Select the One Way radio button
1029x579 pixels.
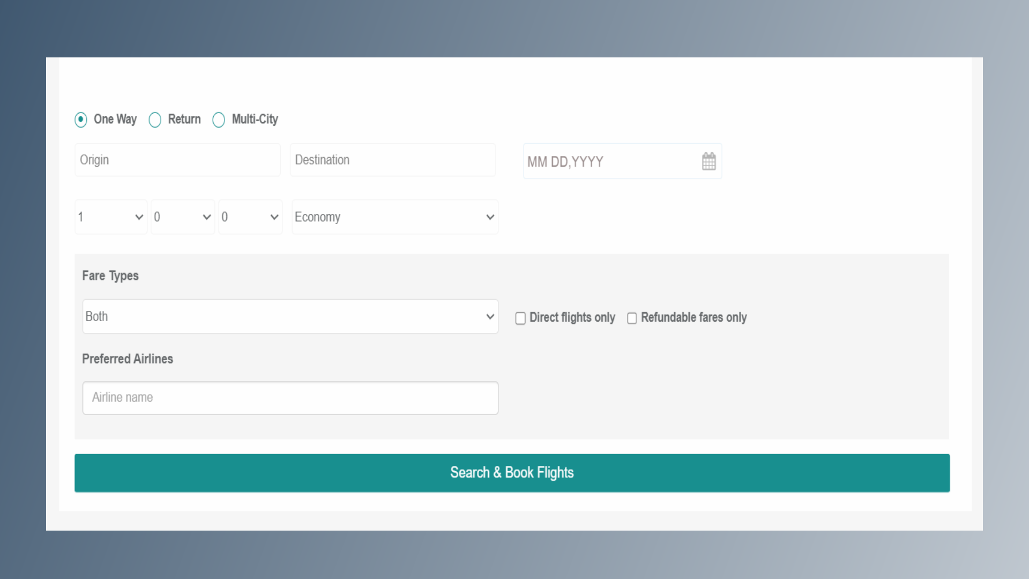click(x=81, y=120)
